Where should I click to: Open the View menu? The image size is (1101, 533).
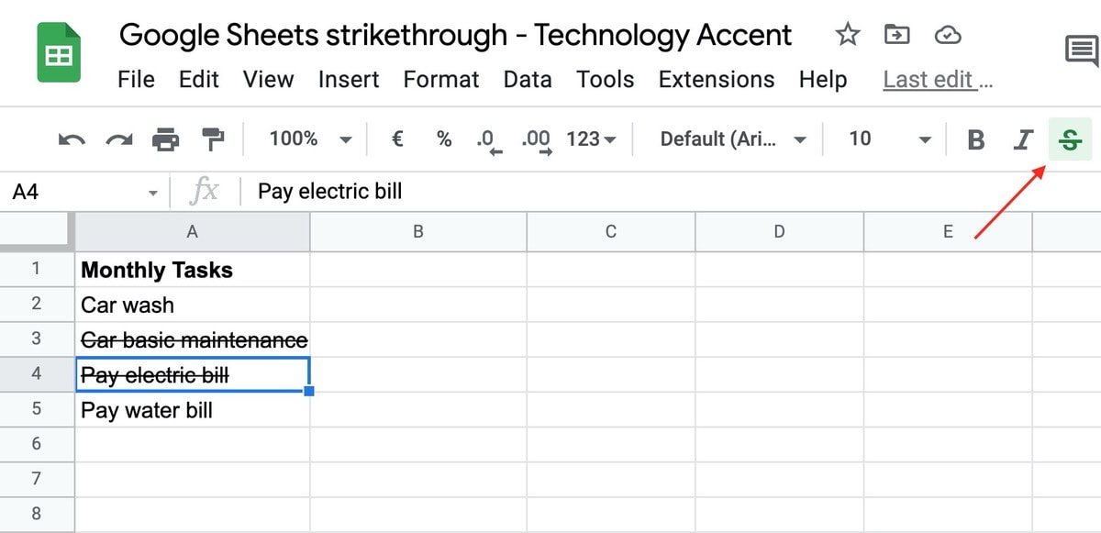coord(268,80)
